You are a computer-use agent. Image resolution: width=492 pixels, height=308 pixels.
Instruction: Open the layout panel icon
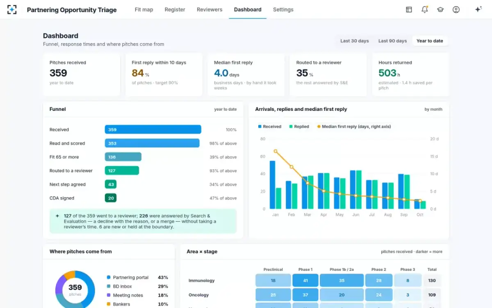409,9
